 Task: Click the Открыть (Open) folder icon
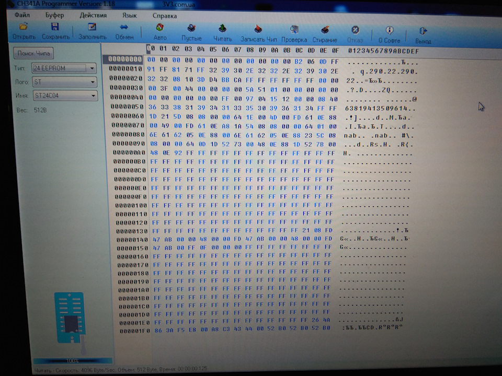point(24,27)
